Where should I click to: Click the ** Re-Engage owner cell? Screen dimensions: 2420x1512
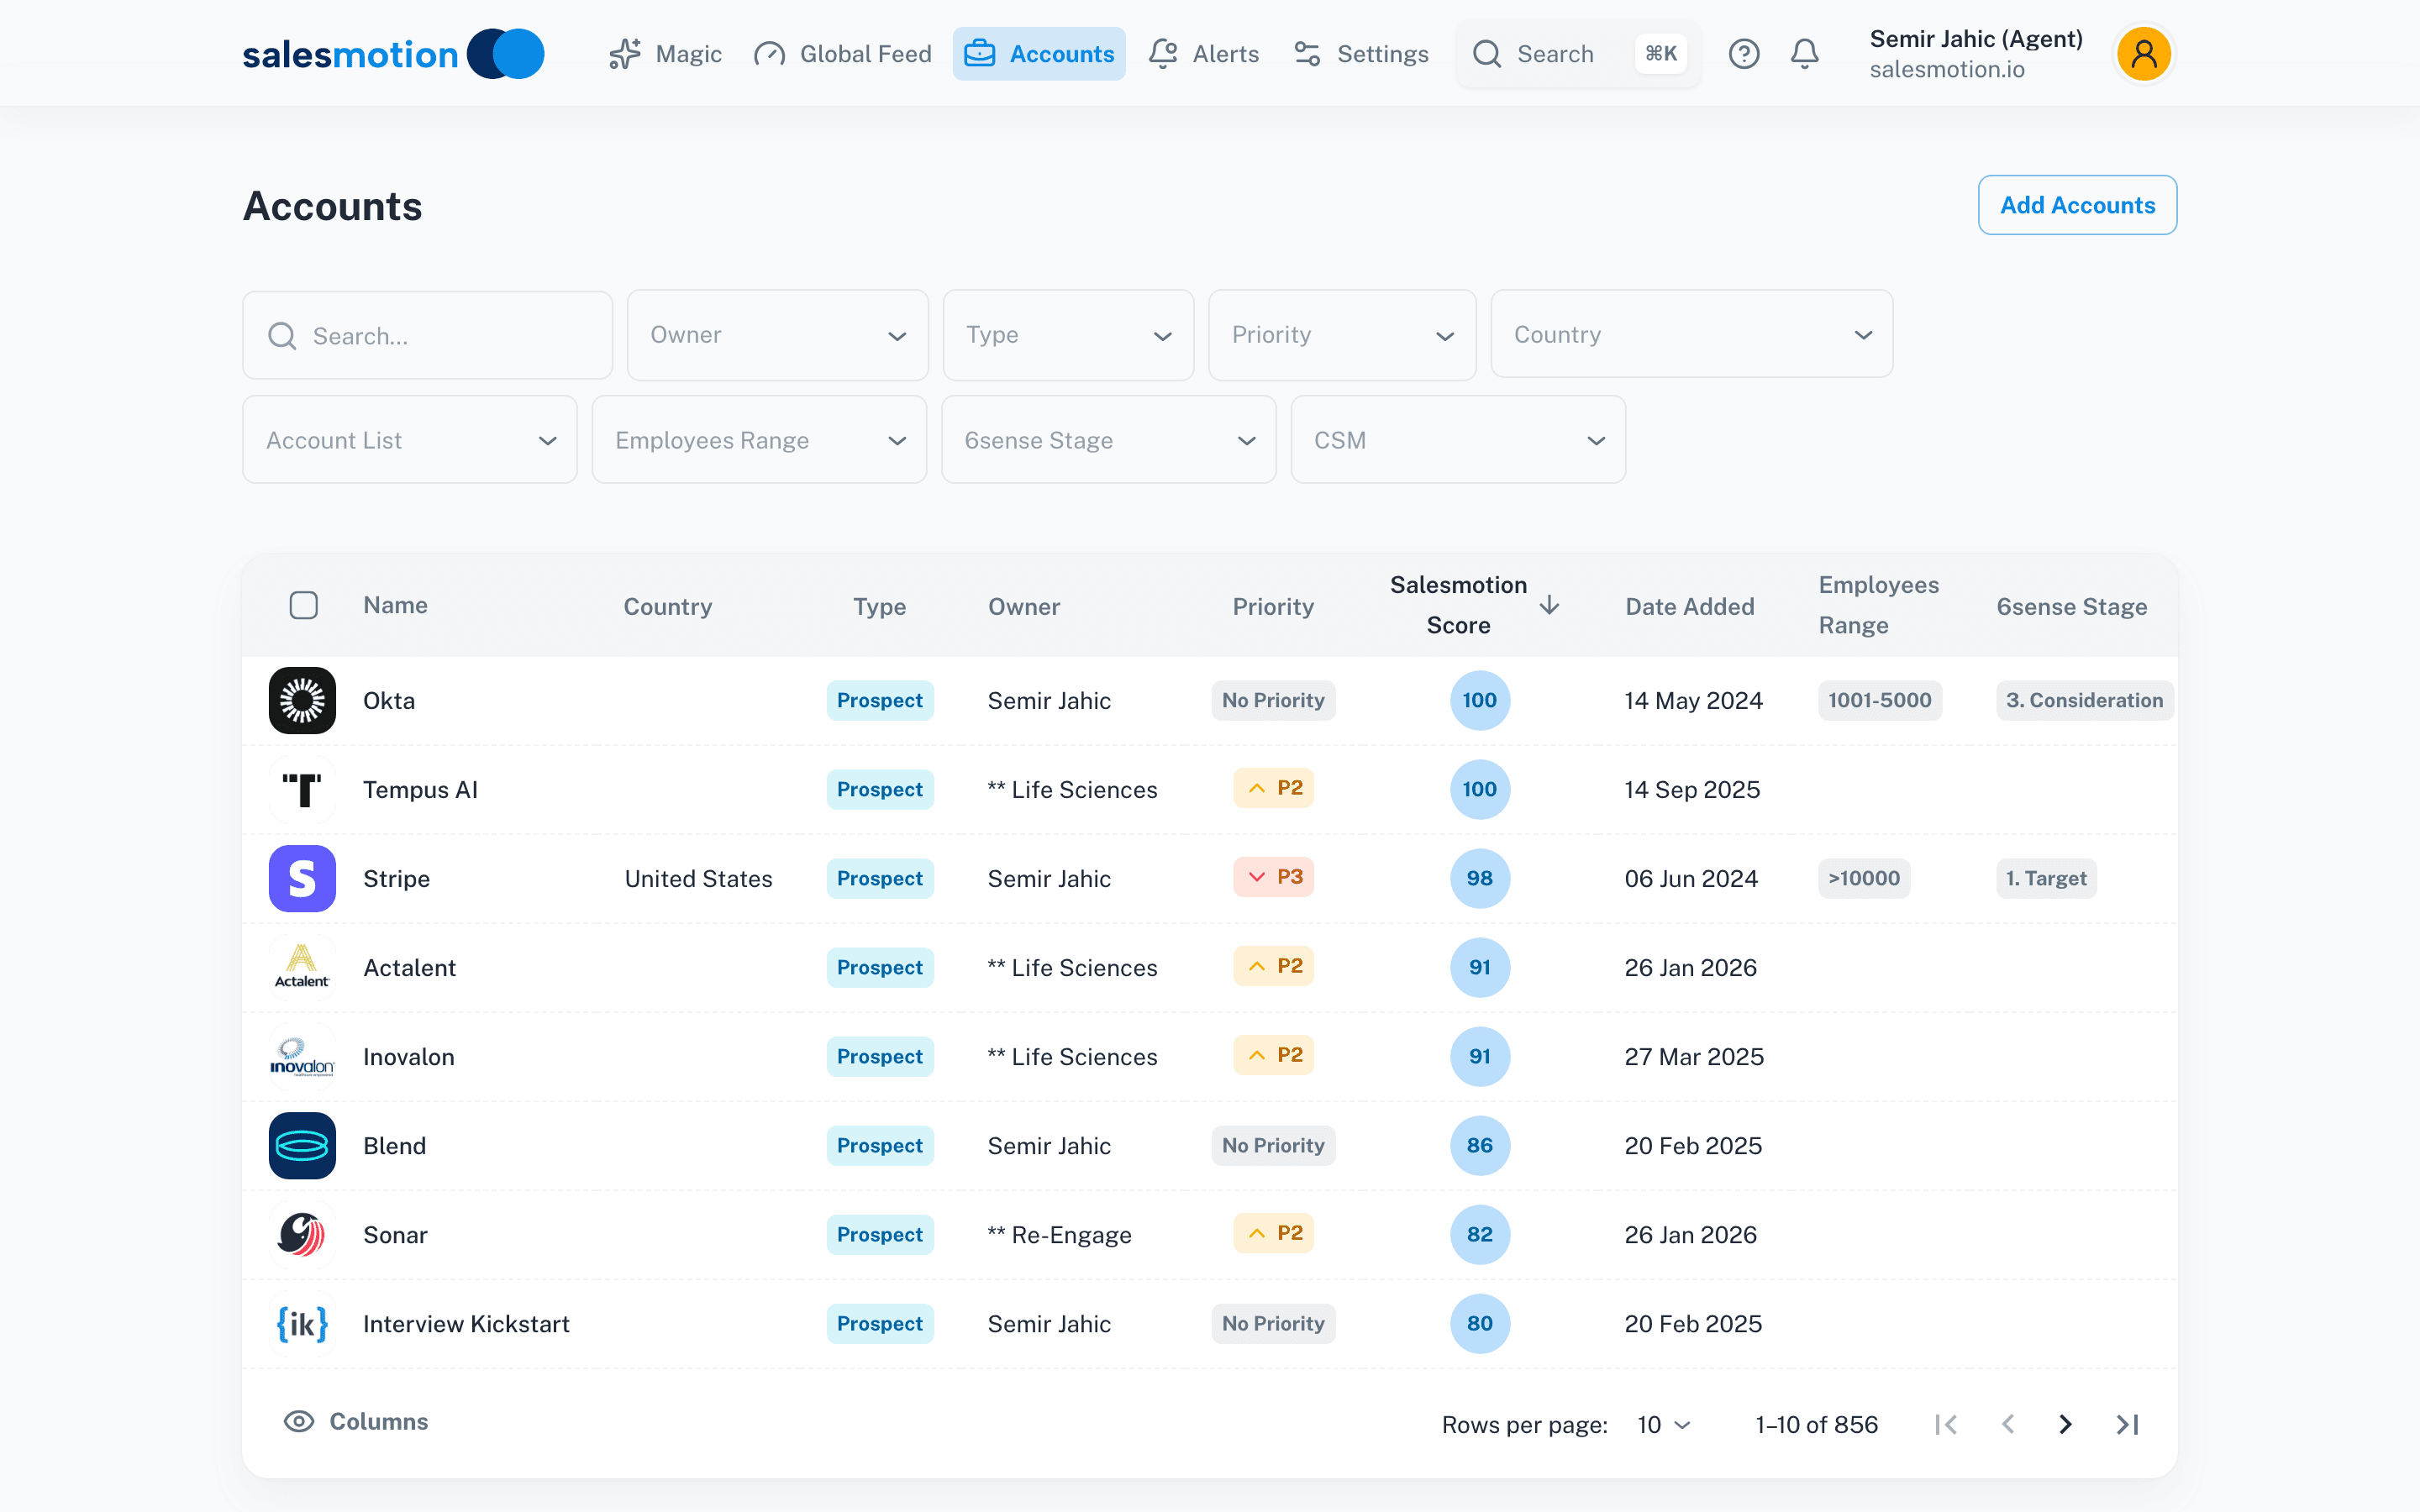click(x=1059, y=1234)
